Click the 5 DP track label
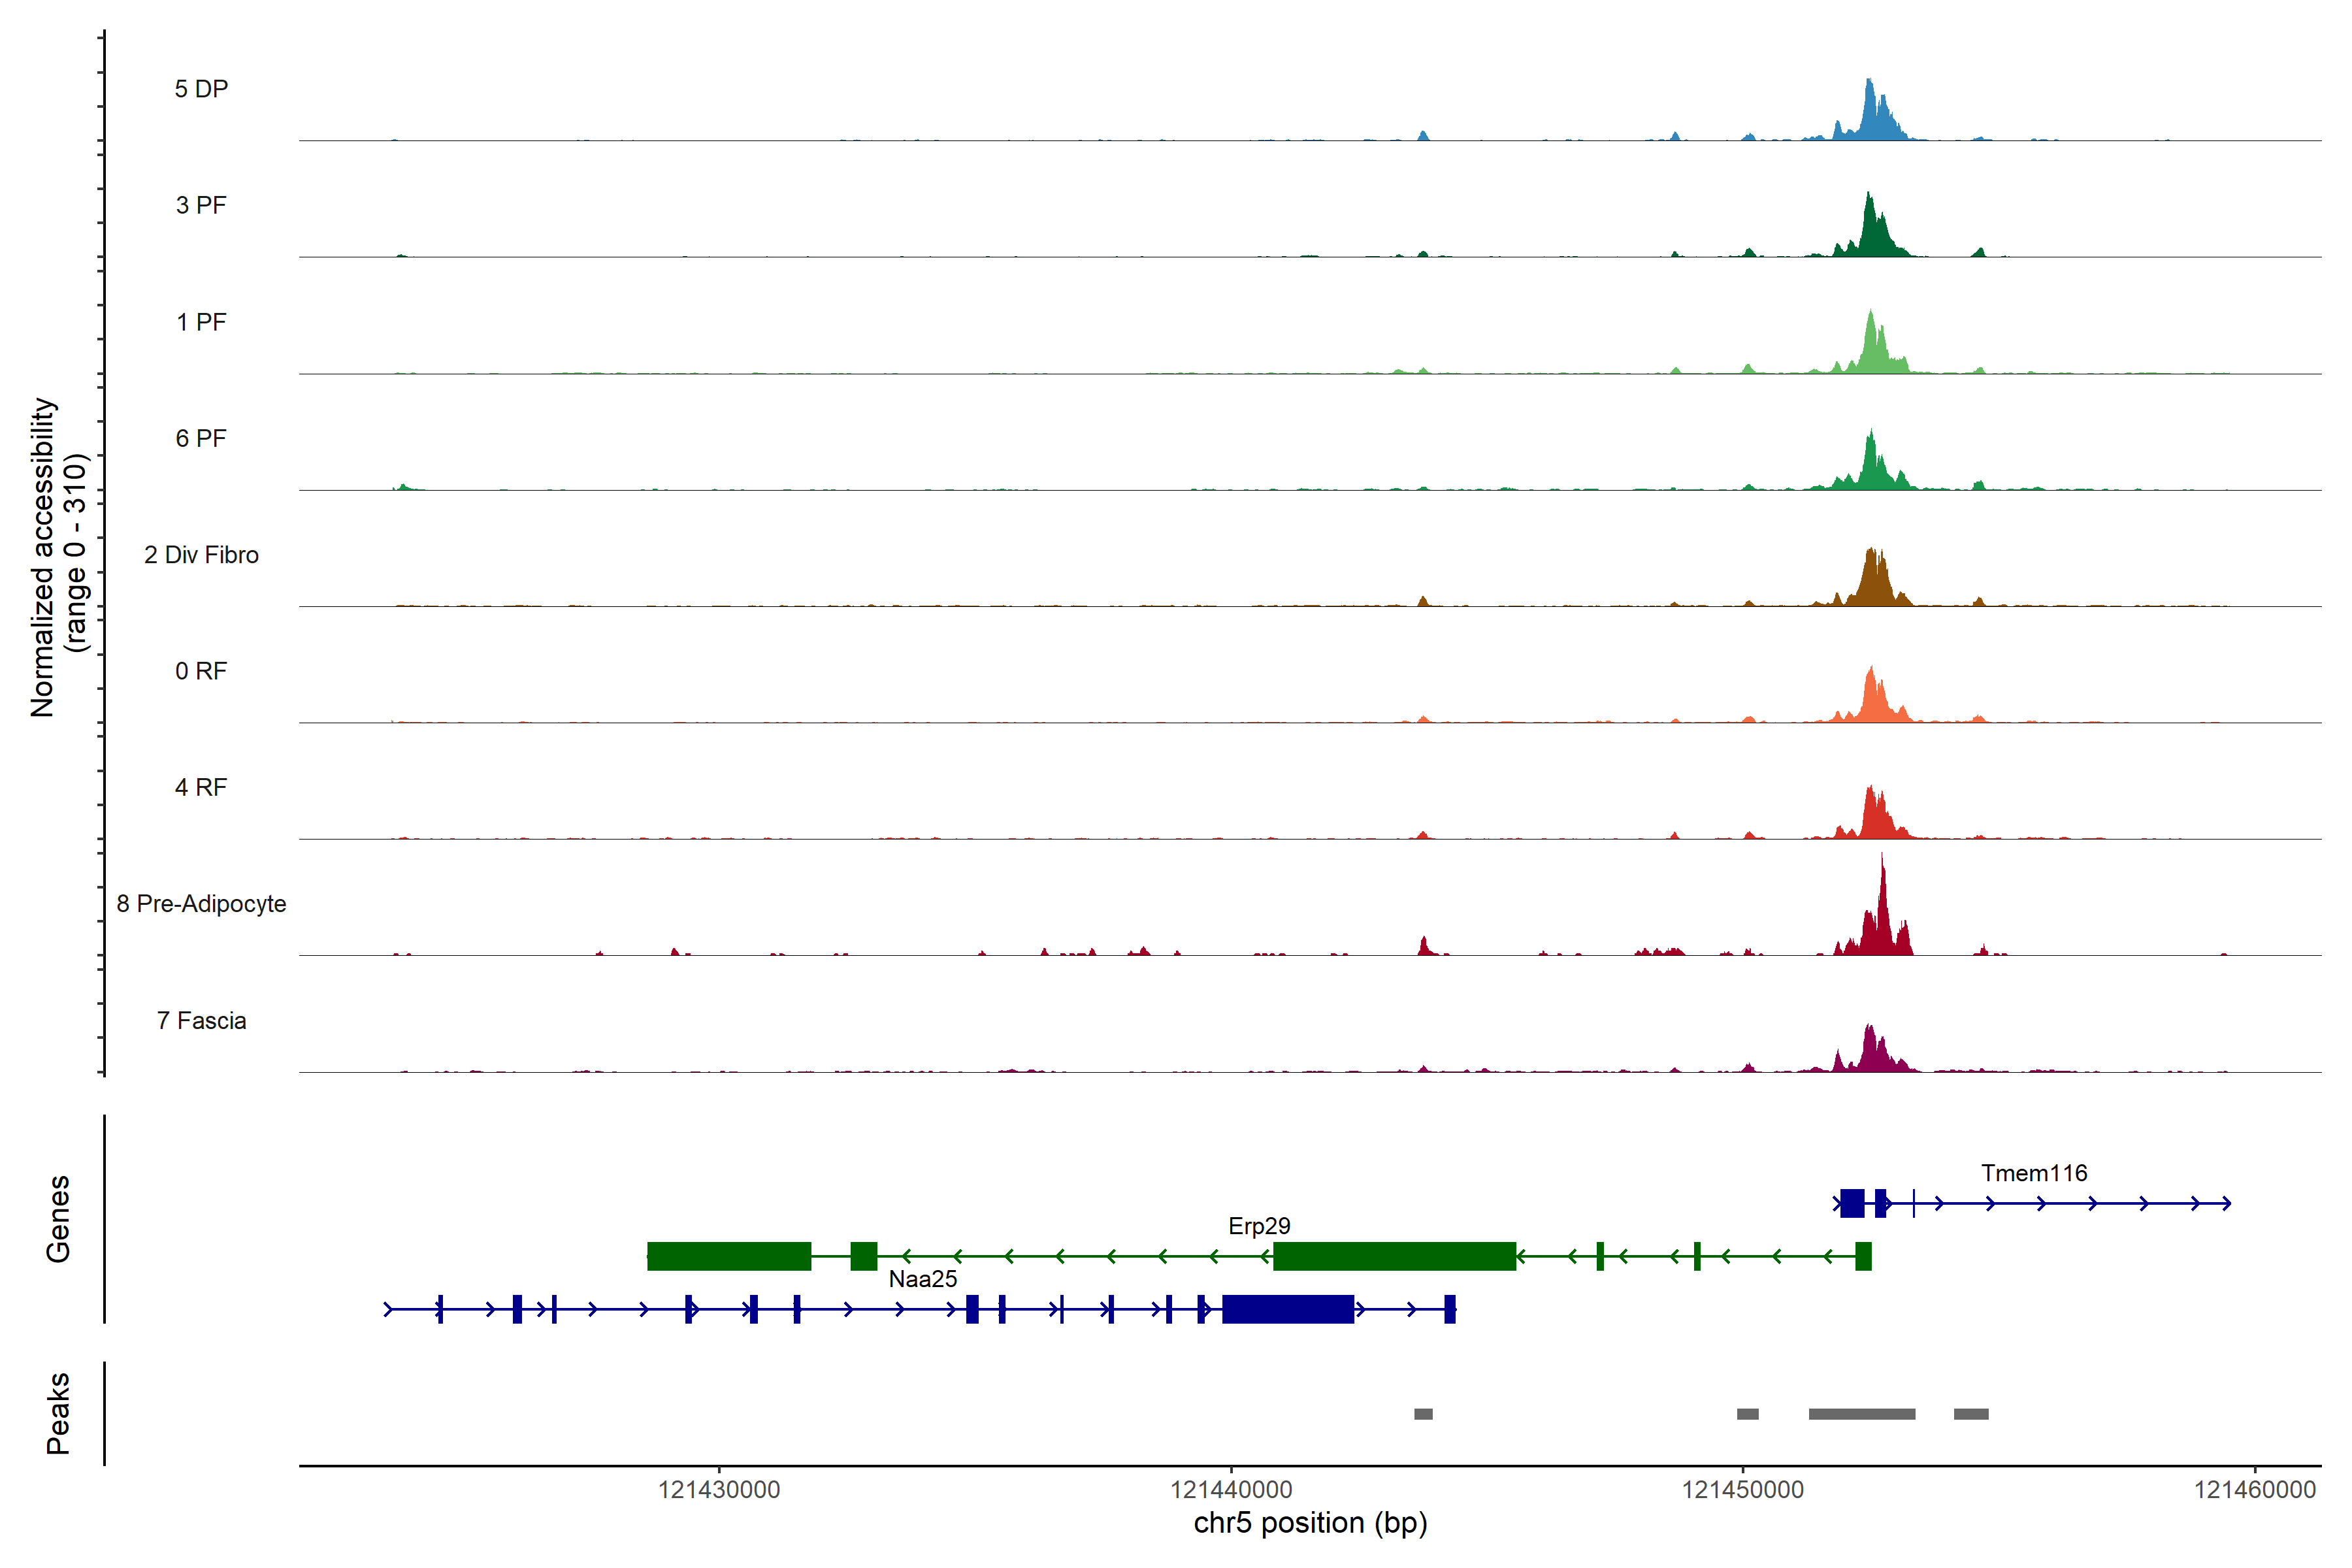Screen dimensions: 2352x1568 point(201,89)
